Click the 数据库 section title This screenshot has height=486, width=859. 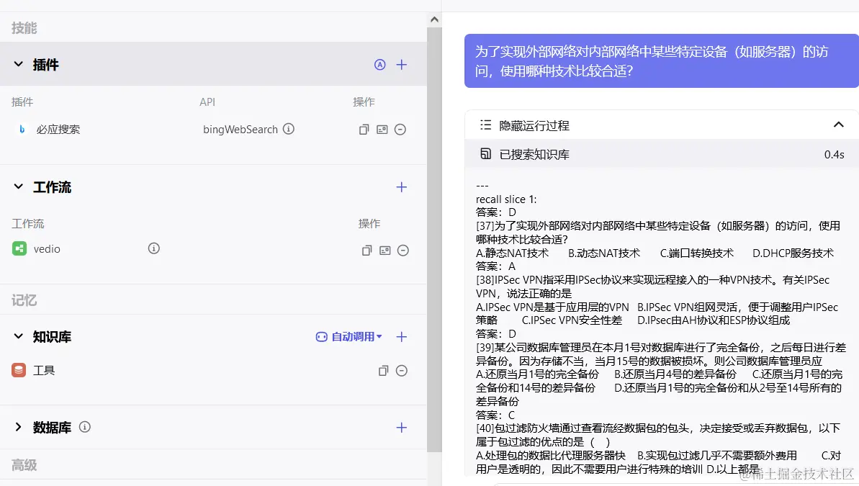(52, 428)
